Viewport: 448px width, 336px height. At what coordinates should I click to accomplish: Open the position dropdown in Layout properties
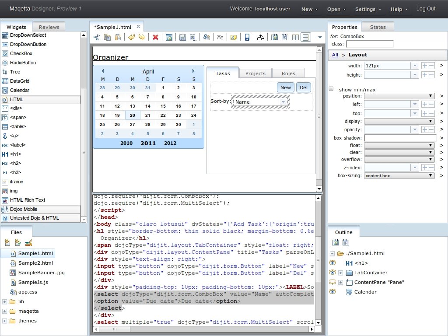pyautogui.click(x=399, y=96)
